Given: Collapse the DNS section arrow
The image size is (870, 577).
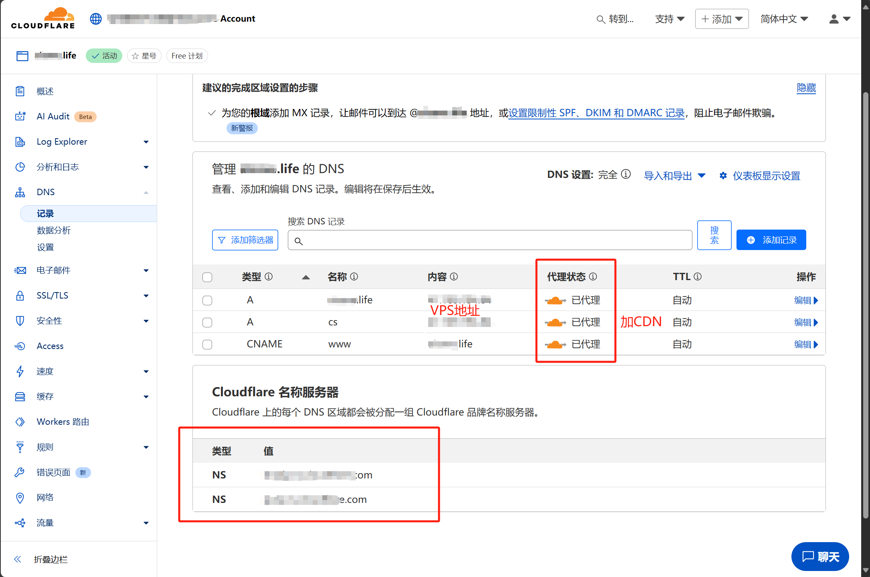Looking at the screenshot, I should 146,193.
